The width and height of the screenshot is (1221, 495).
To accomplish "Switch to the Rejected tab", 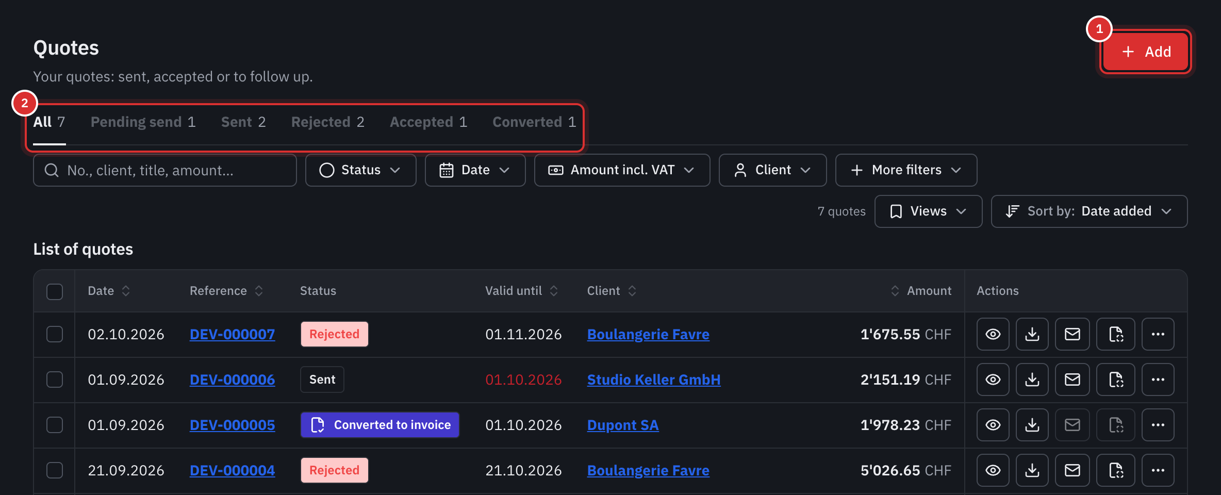I will [x=327, y=122].
